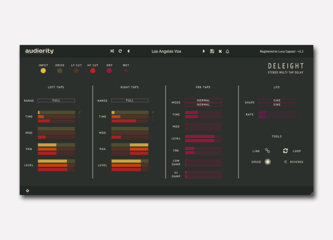Click the red HF CUT knob
Image resolution: width=333 pixels, height=240 pixels.
click(x=93, y=71)
